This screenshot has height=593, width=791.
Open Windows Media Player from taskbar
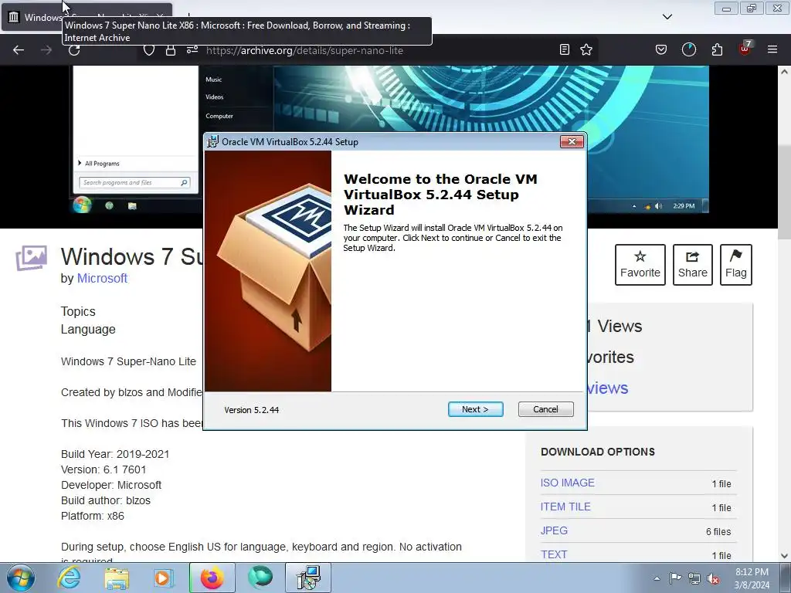click(163, 578)
